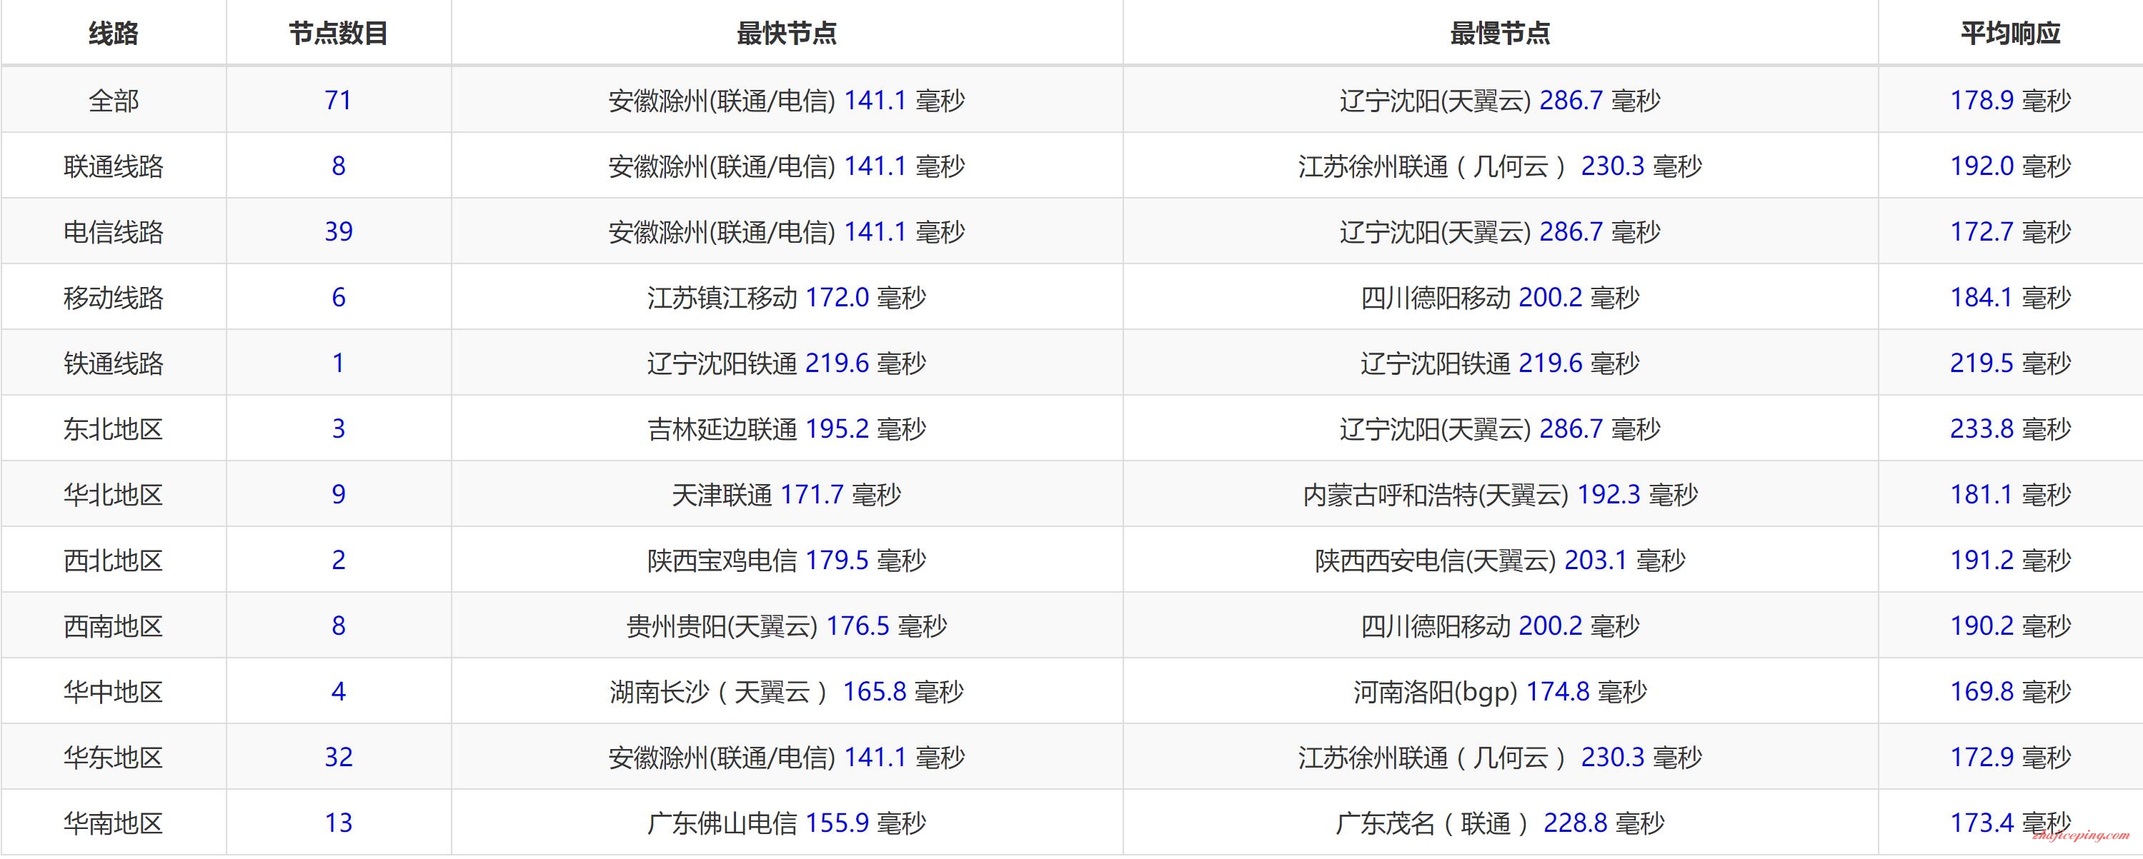Click 辽宁沈阳(天翼云) slowest node in 电信线路 row
Viewport: 2143px width, 859px height.
point(1500,232)
